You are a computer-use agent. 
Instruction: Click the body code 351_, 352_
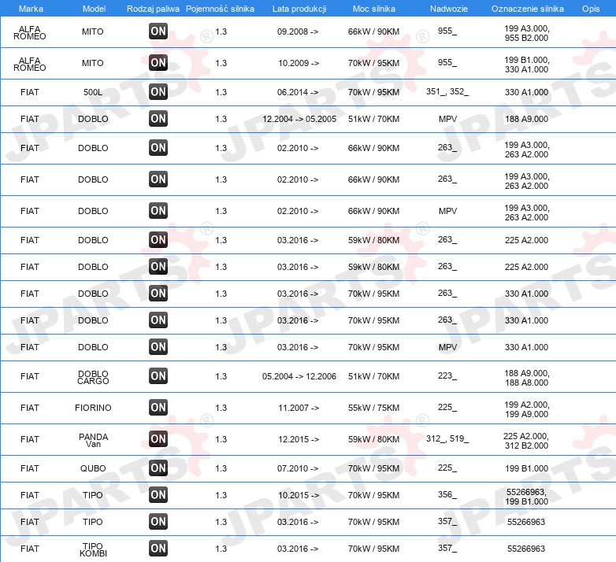tap(447, 91)
